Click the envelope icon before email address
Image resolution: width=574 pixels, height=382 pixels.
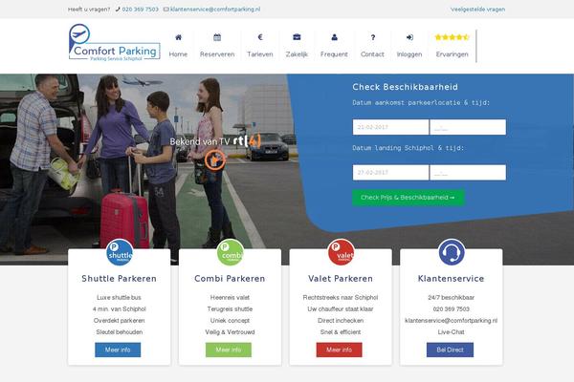166,10
